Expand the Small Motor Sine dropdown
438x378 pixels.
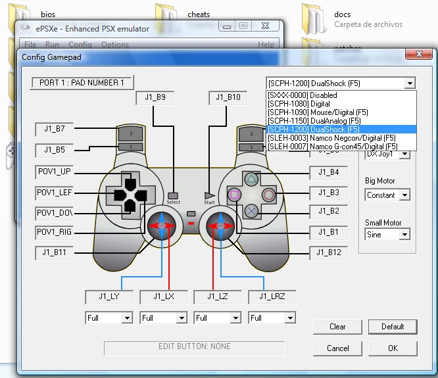coord(404,235)
